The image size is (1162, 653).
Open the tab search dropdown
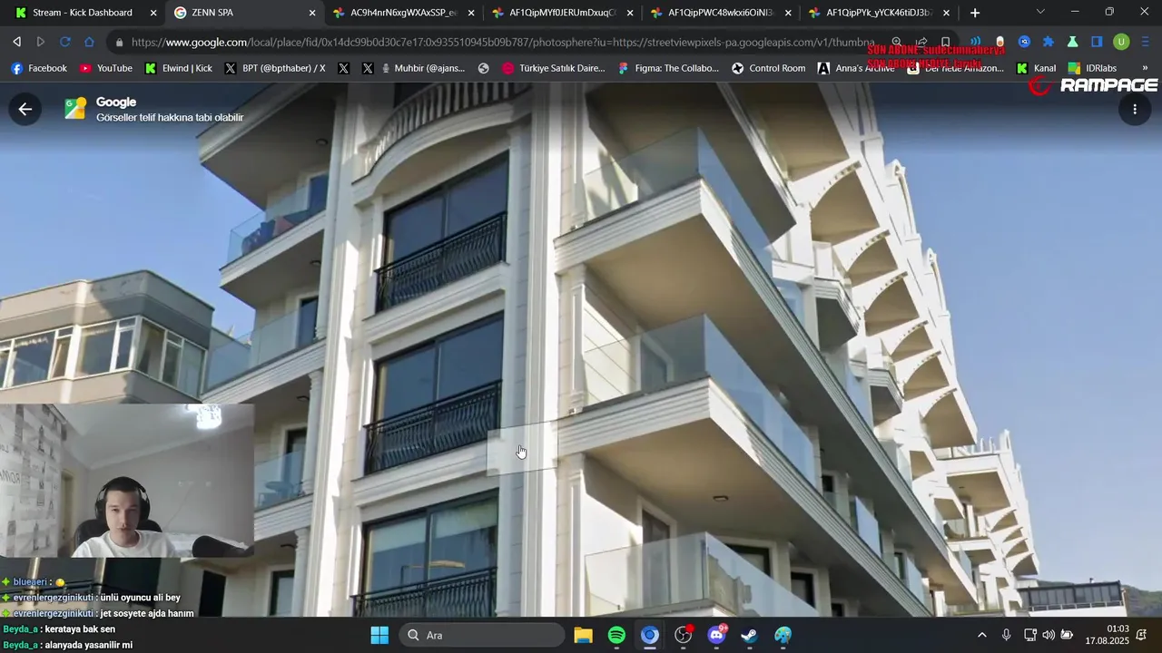tap(1040, 12)
